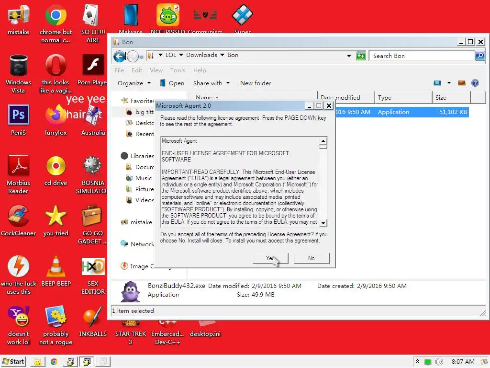Toggle the preview pane icon
The width and height of the screenshot is (490, 368).
(462, 83)
